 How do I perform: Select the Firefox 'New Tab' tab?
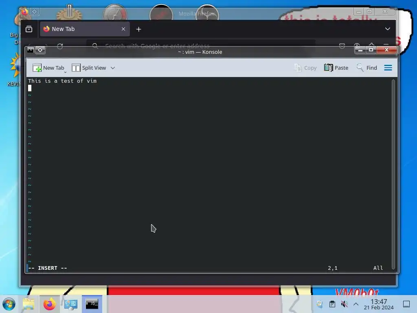pyautogui.click(x=85, y=29)
